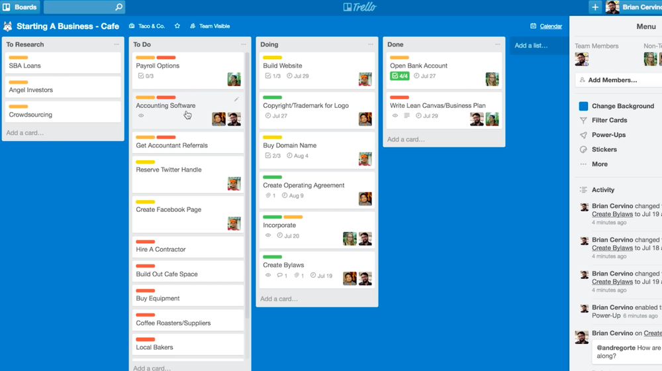
Task: Click the due date Jul 20 on Incorporate
Action: [x=288, y=236]
